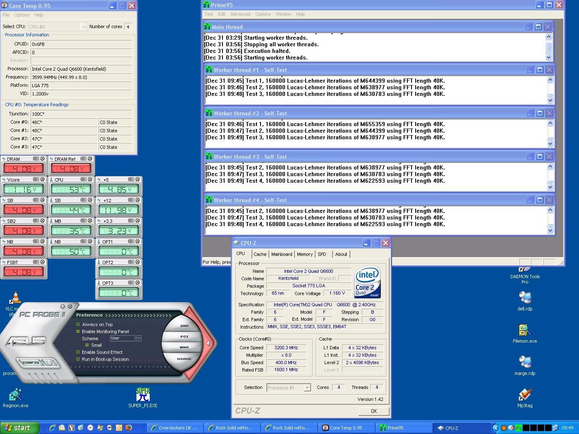Open settings icon on the +5 voltage panel
This screenshot has width=579, height=434.
click(x=131, y=179)
